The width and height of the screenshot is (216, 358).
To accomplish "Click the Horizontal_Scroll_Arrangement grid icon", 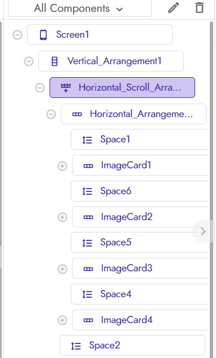I will (x=66, y=88).
